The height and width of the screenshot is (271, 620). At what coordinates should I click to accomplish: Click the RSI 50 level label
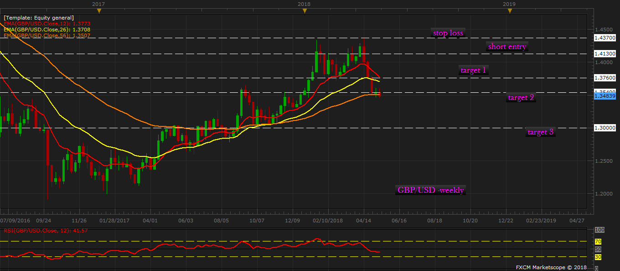click(598, 249)
